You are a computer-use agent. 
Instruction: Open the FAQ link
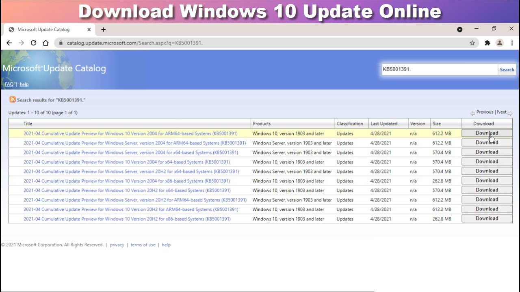click(9, 84)
